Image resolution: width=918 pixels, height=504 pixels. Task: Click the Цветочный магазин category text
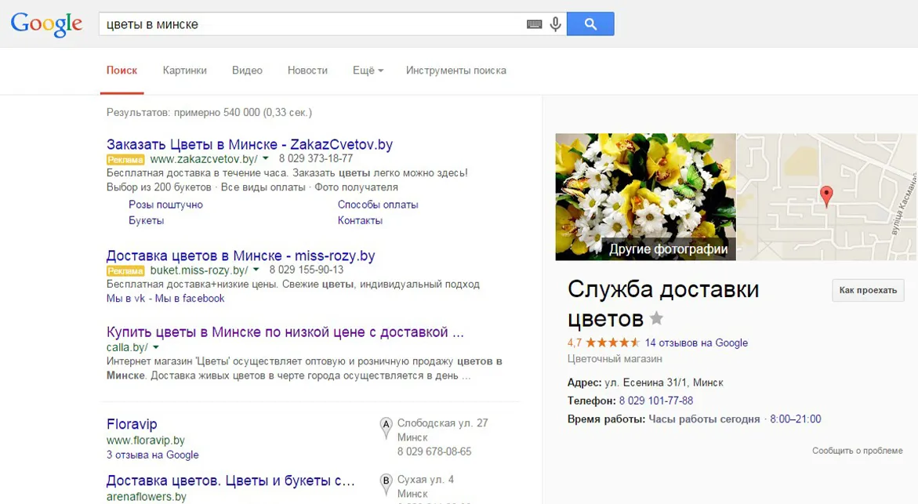click(615, 359)
